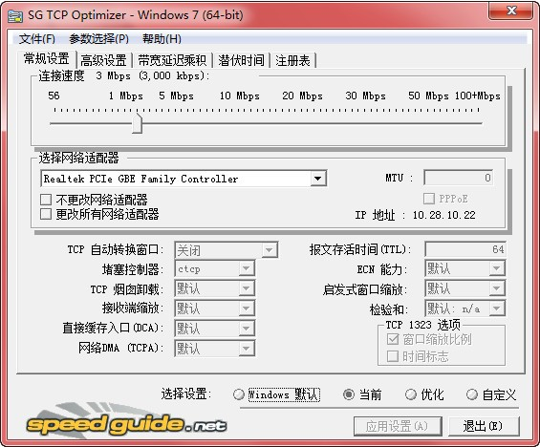
Task: Click the connection speed slider thumb
Action: (137, 123)
